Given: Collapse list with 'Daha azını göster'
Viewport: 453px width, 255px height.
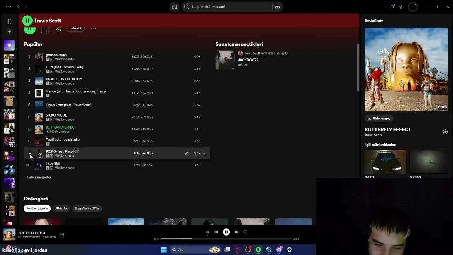Looking at the screenshot, I should [39, 177].
